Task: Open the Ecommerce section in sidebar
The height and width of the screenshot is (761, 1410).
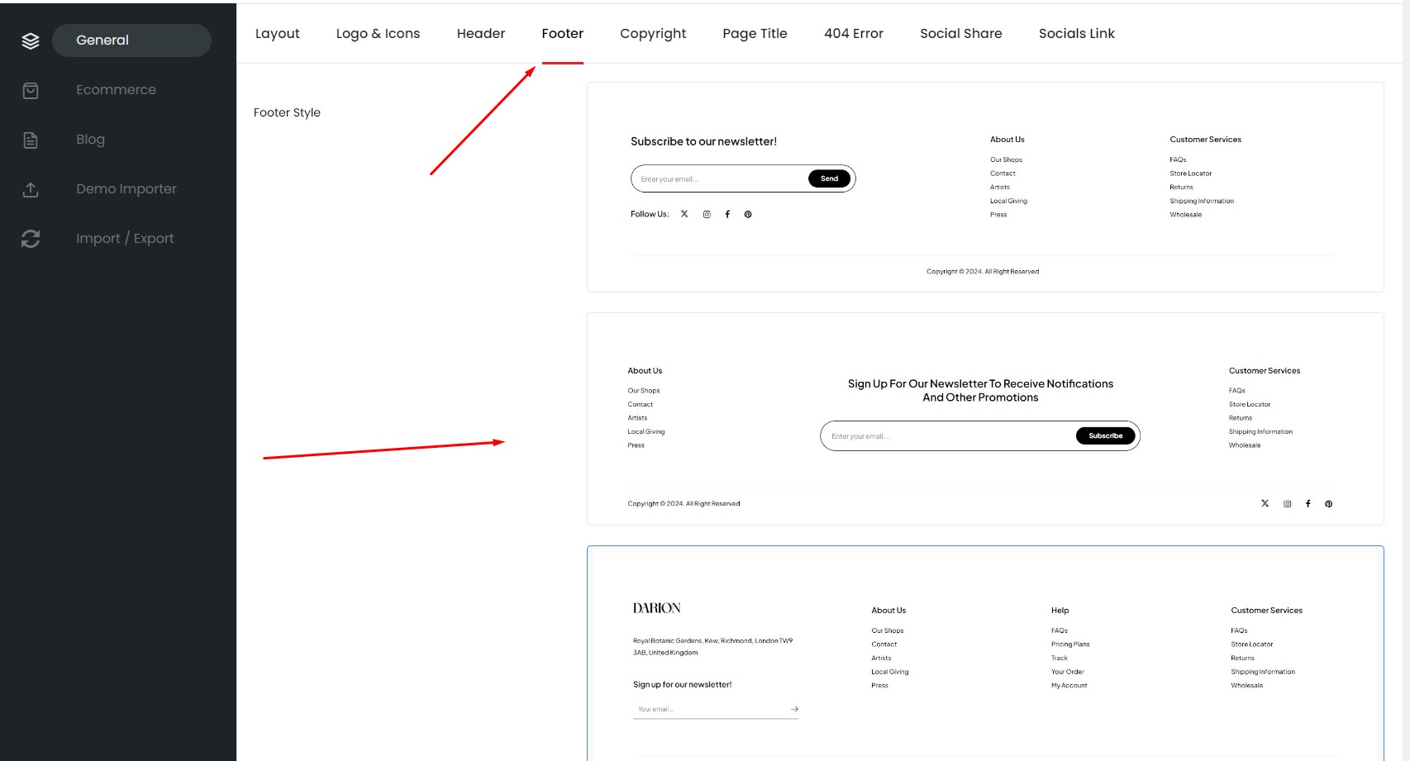Action: 116,90
